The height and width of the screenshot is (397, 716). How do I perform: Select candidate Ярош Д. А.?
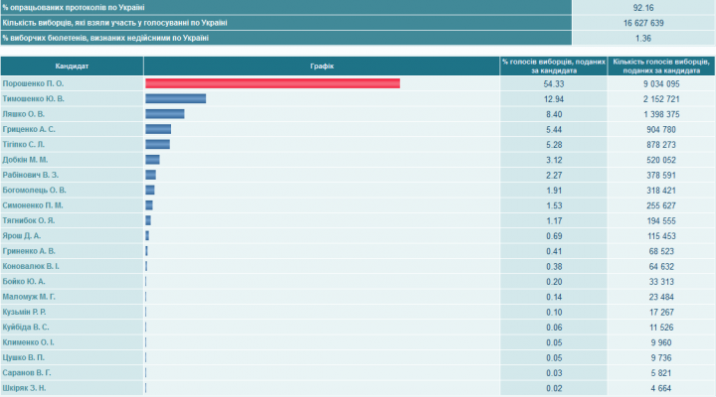[22, 236]
